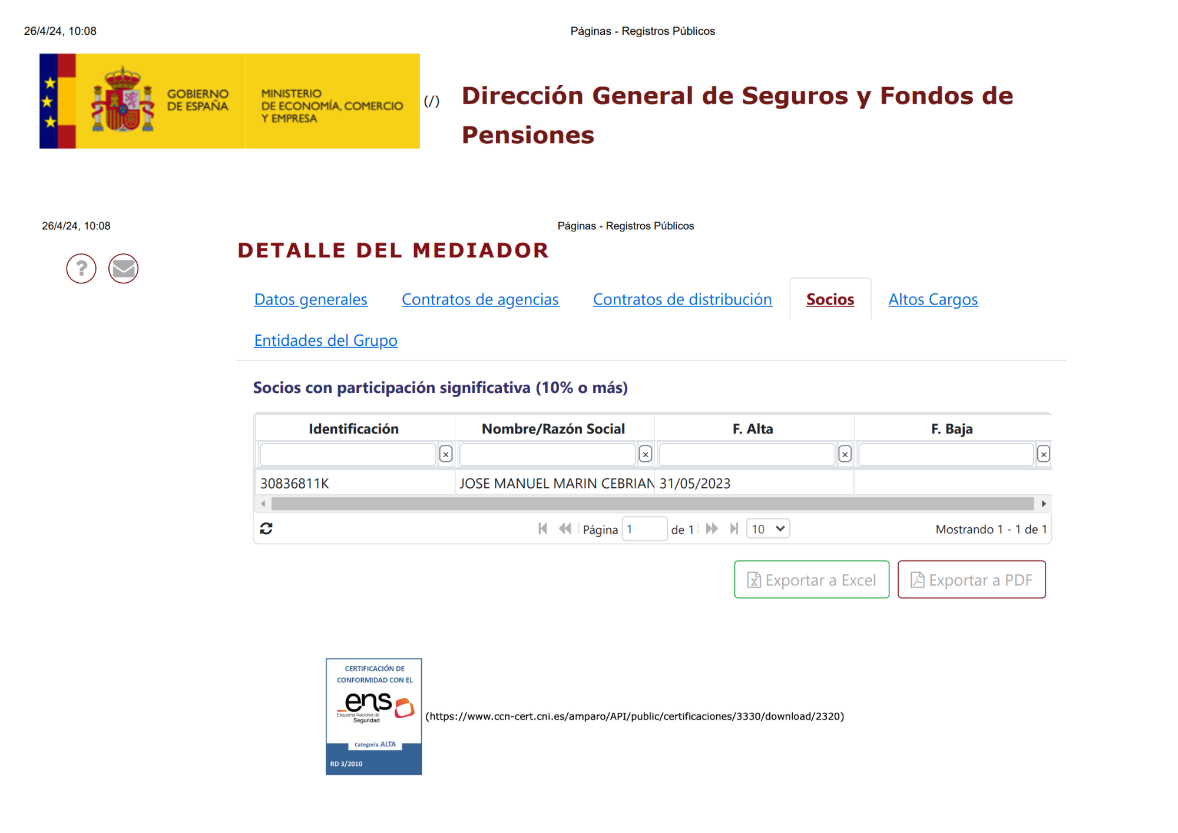Go to next page of results
The height and width of the screenshot is (833, 1178).
pyautogui.click(x=712, y=528)
